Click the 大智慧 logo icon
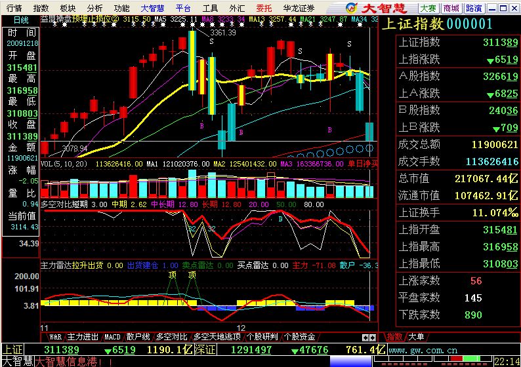 pyautogui.click(x=351, y=8)
